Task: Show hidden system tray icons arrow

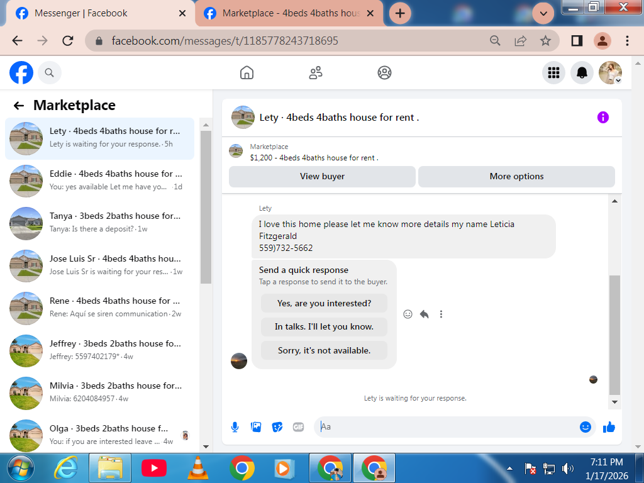Action: point(509,468)
